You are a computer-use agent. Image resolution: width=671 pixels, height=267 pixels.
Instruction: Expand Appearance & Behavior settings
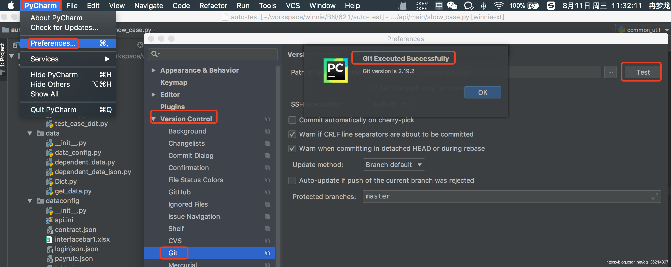tap(153, 70)
